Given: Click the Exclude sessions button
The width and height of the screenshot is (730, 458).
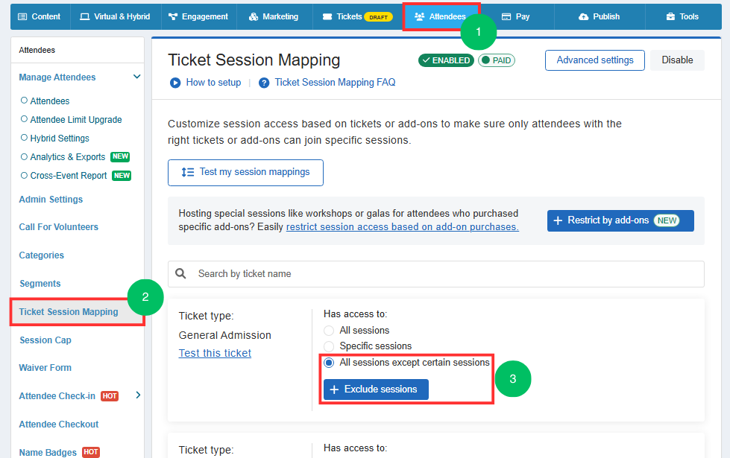Looking at the screenshot, I should pos(376,389).
